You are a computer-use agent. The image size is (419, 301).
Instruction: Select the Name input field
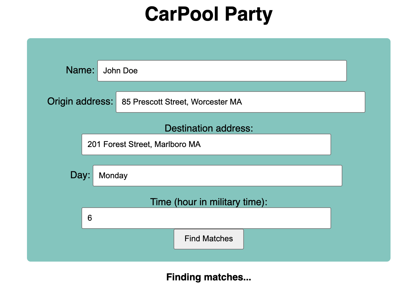pos(222,71)
